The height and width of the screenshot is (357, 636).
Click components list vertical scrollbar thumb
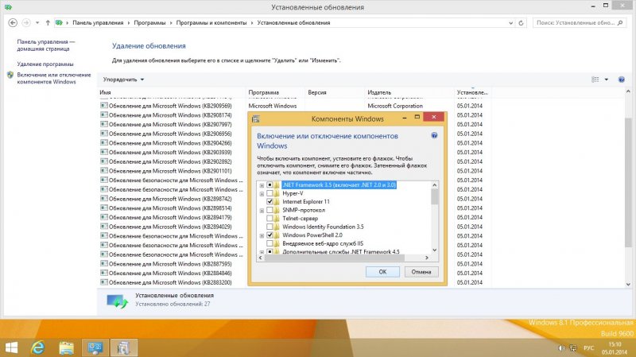[x=434, y=197]
